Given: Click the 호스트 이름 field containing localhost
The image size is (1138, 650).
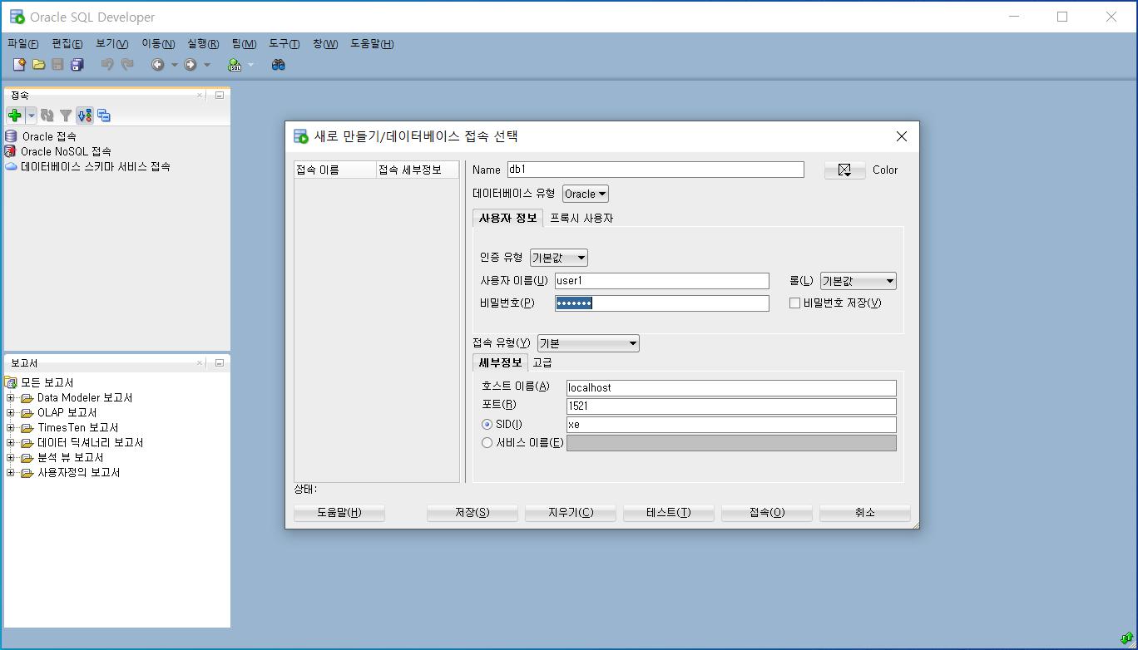Looking at the screenshot, I should 731,388.
